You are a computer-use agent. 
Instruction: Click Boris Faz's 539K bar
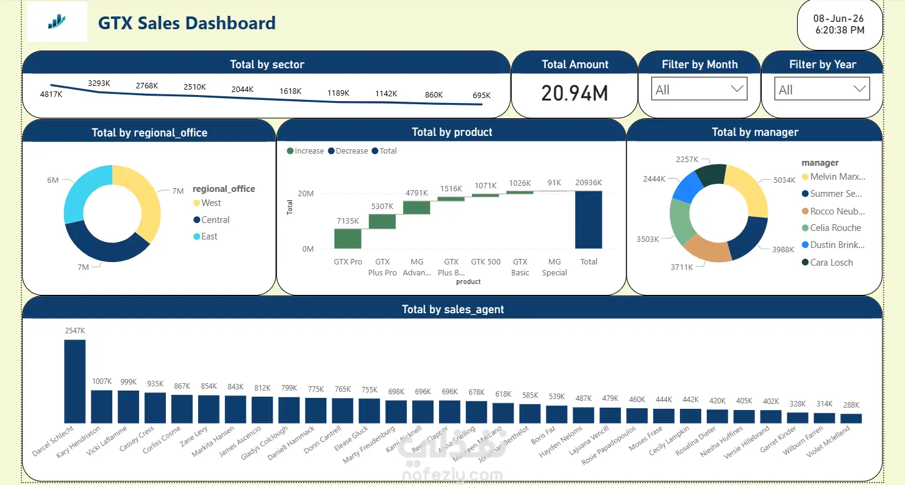pyautogui.click(x=557, y=414)
